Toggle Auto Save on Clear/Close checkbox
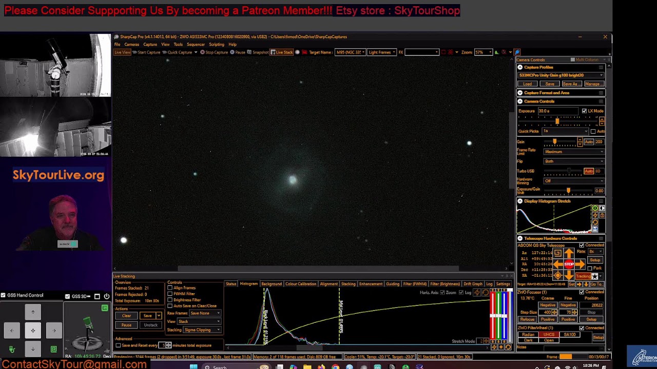This screenshot has height=369, width=657. [170, 306]
